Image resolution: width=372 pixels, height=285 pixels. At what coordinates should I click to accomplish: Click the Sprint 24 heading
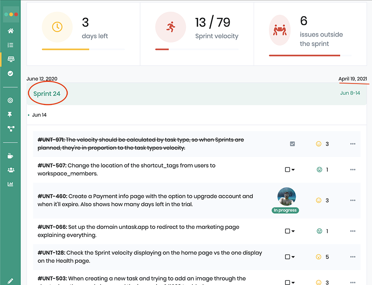point(47,94)
